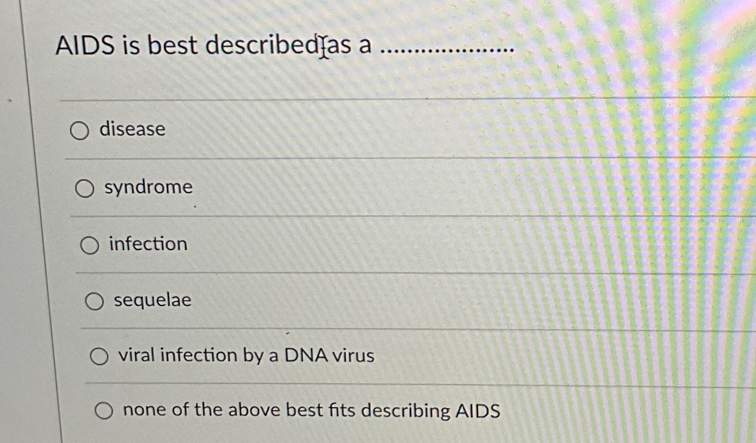This screenshot has width=756, height=443.
Task: Select the 'disease' radio button
Action: (x=80, y=130)
